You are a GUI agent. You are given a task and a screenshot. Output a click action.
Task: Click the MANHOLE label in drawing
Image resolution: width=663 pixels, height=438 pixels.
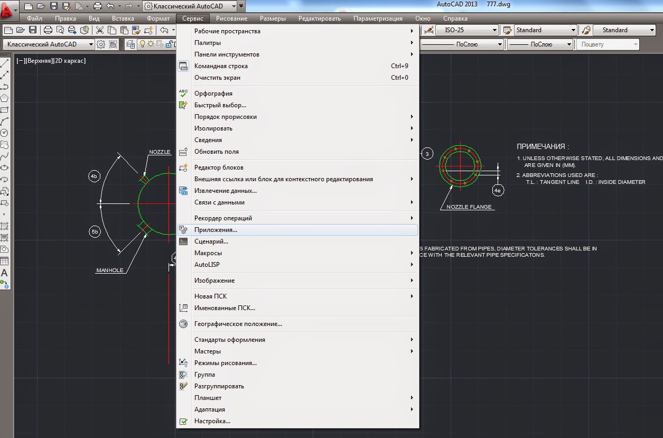109,270
